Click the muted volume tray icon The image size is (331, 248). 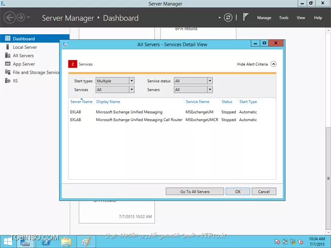tap(301, 242)
